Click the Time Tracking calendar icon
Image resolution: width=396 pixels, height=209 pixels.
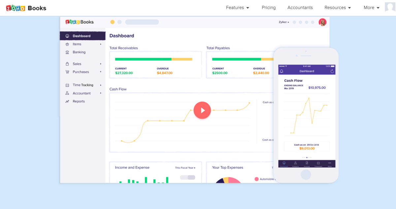[x=67, y=85]
